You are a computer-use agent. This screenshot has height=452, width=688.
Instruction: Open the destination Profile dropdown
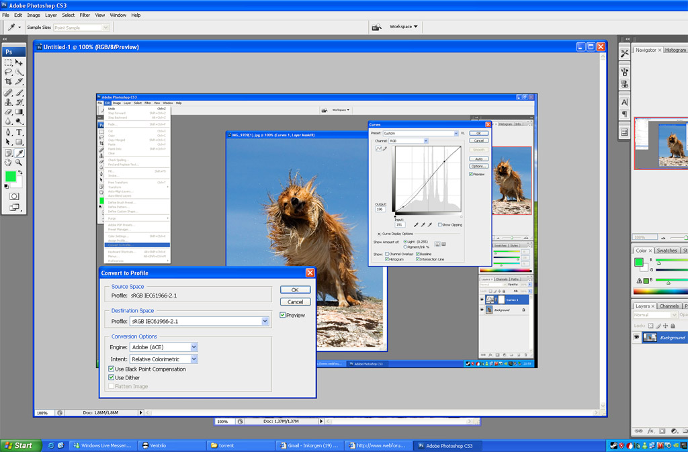[x=265, y=321]
